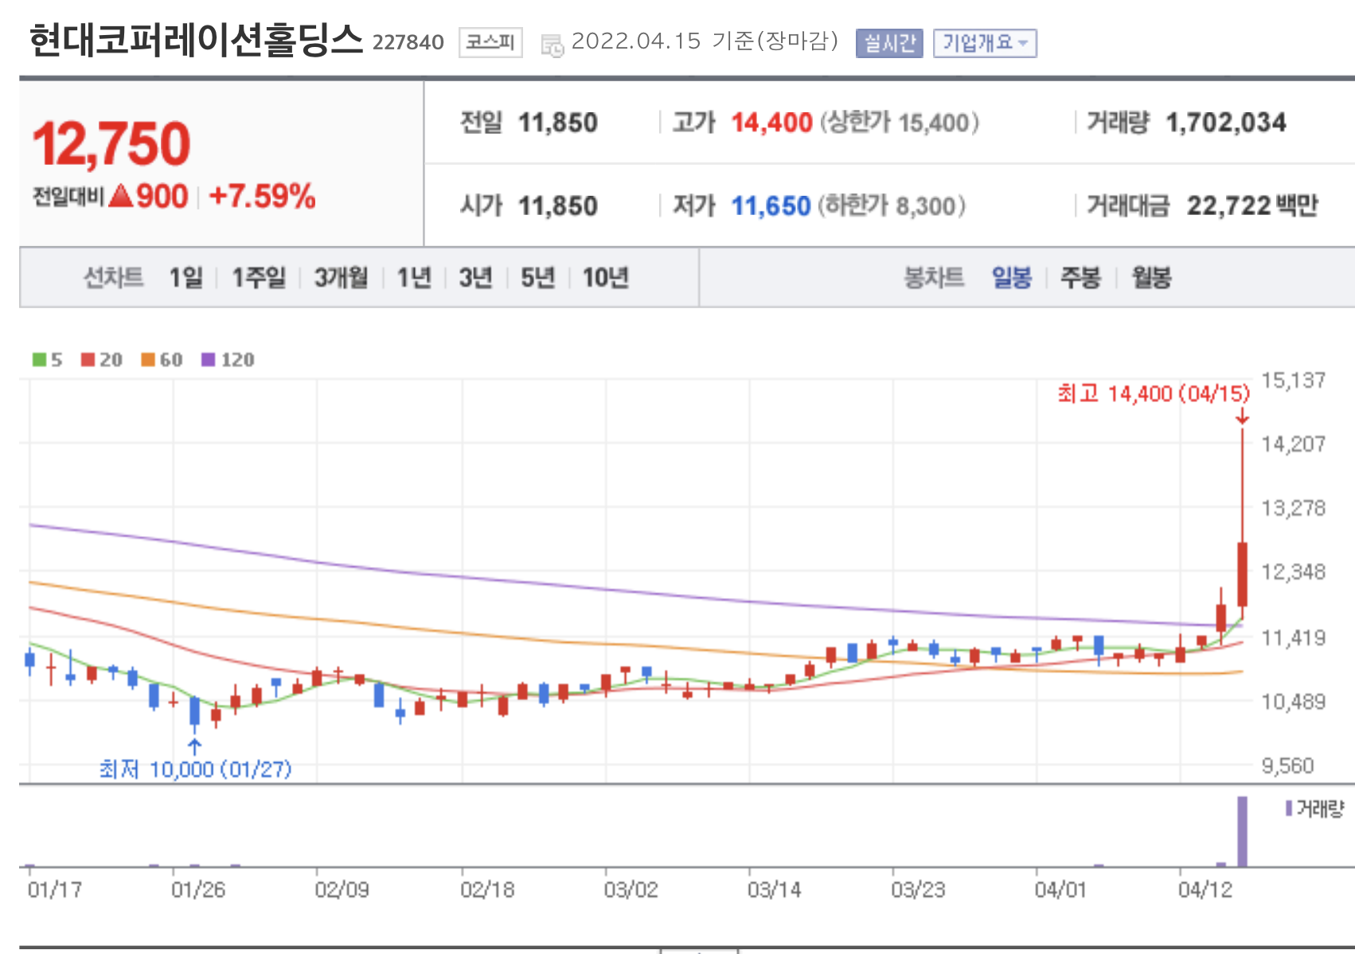Click the change value 900 with up arrow

tap(148, 196)
